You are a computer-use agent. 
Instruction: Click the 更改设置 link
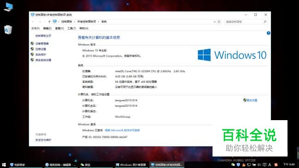[x=252, y=100]
